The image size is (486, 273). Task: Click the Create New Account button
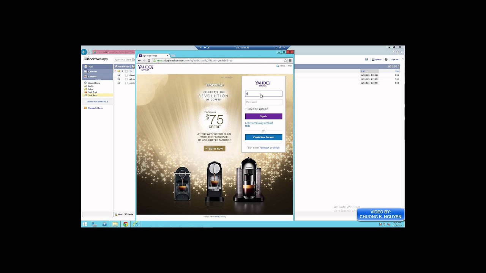tap(264, 137)
